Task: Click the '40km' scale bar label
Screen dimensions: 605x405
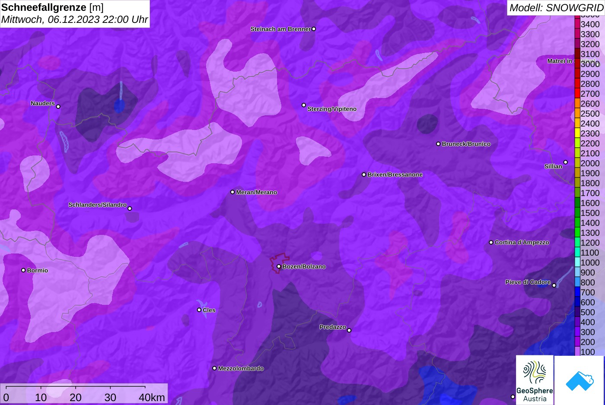Action: [x=152, y=397]
